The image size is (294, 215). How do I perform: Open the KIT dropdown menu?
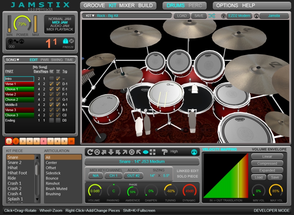click(x=90, y=16)
